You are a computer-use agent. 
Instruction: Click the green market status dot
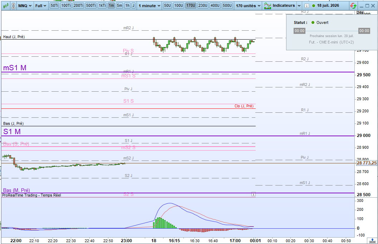click(313, 22)
